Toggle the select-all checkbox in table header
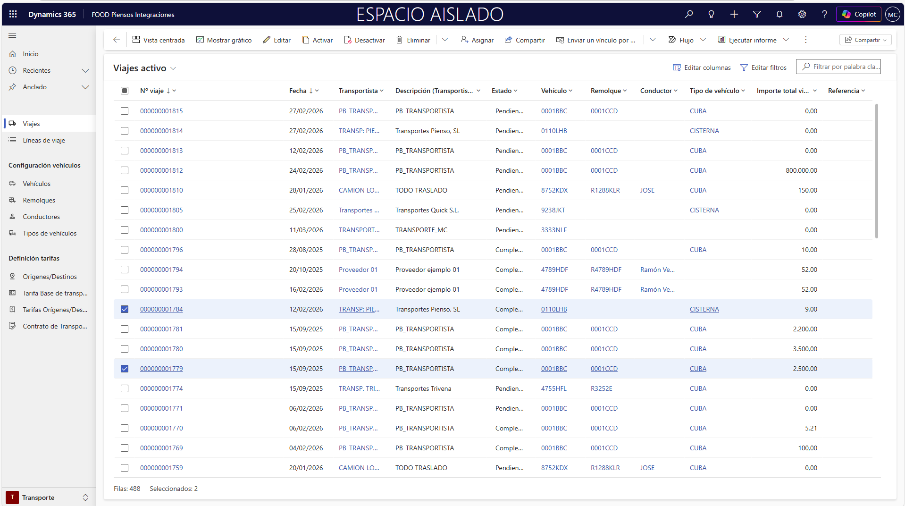 coord(125,91)
